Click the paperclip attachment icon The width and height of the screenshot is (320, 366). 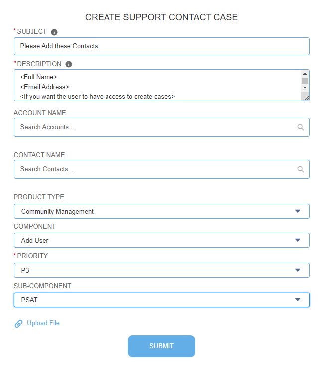(19, 324)
